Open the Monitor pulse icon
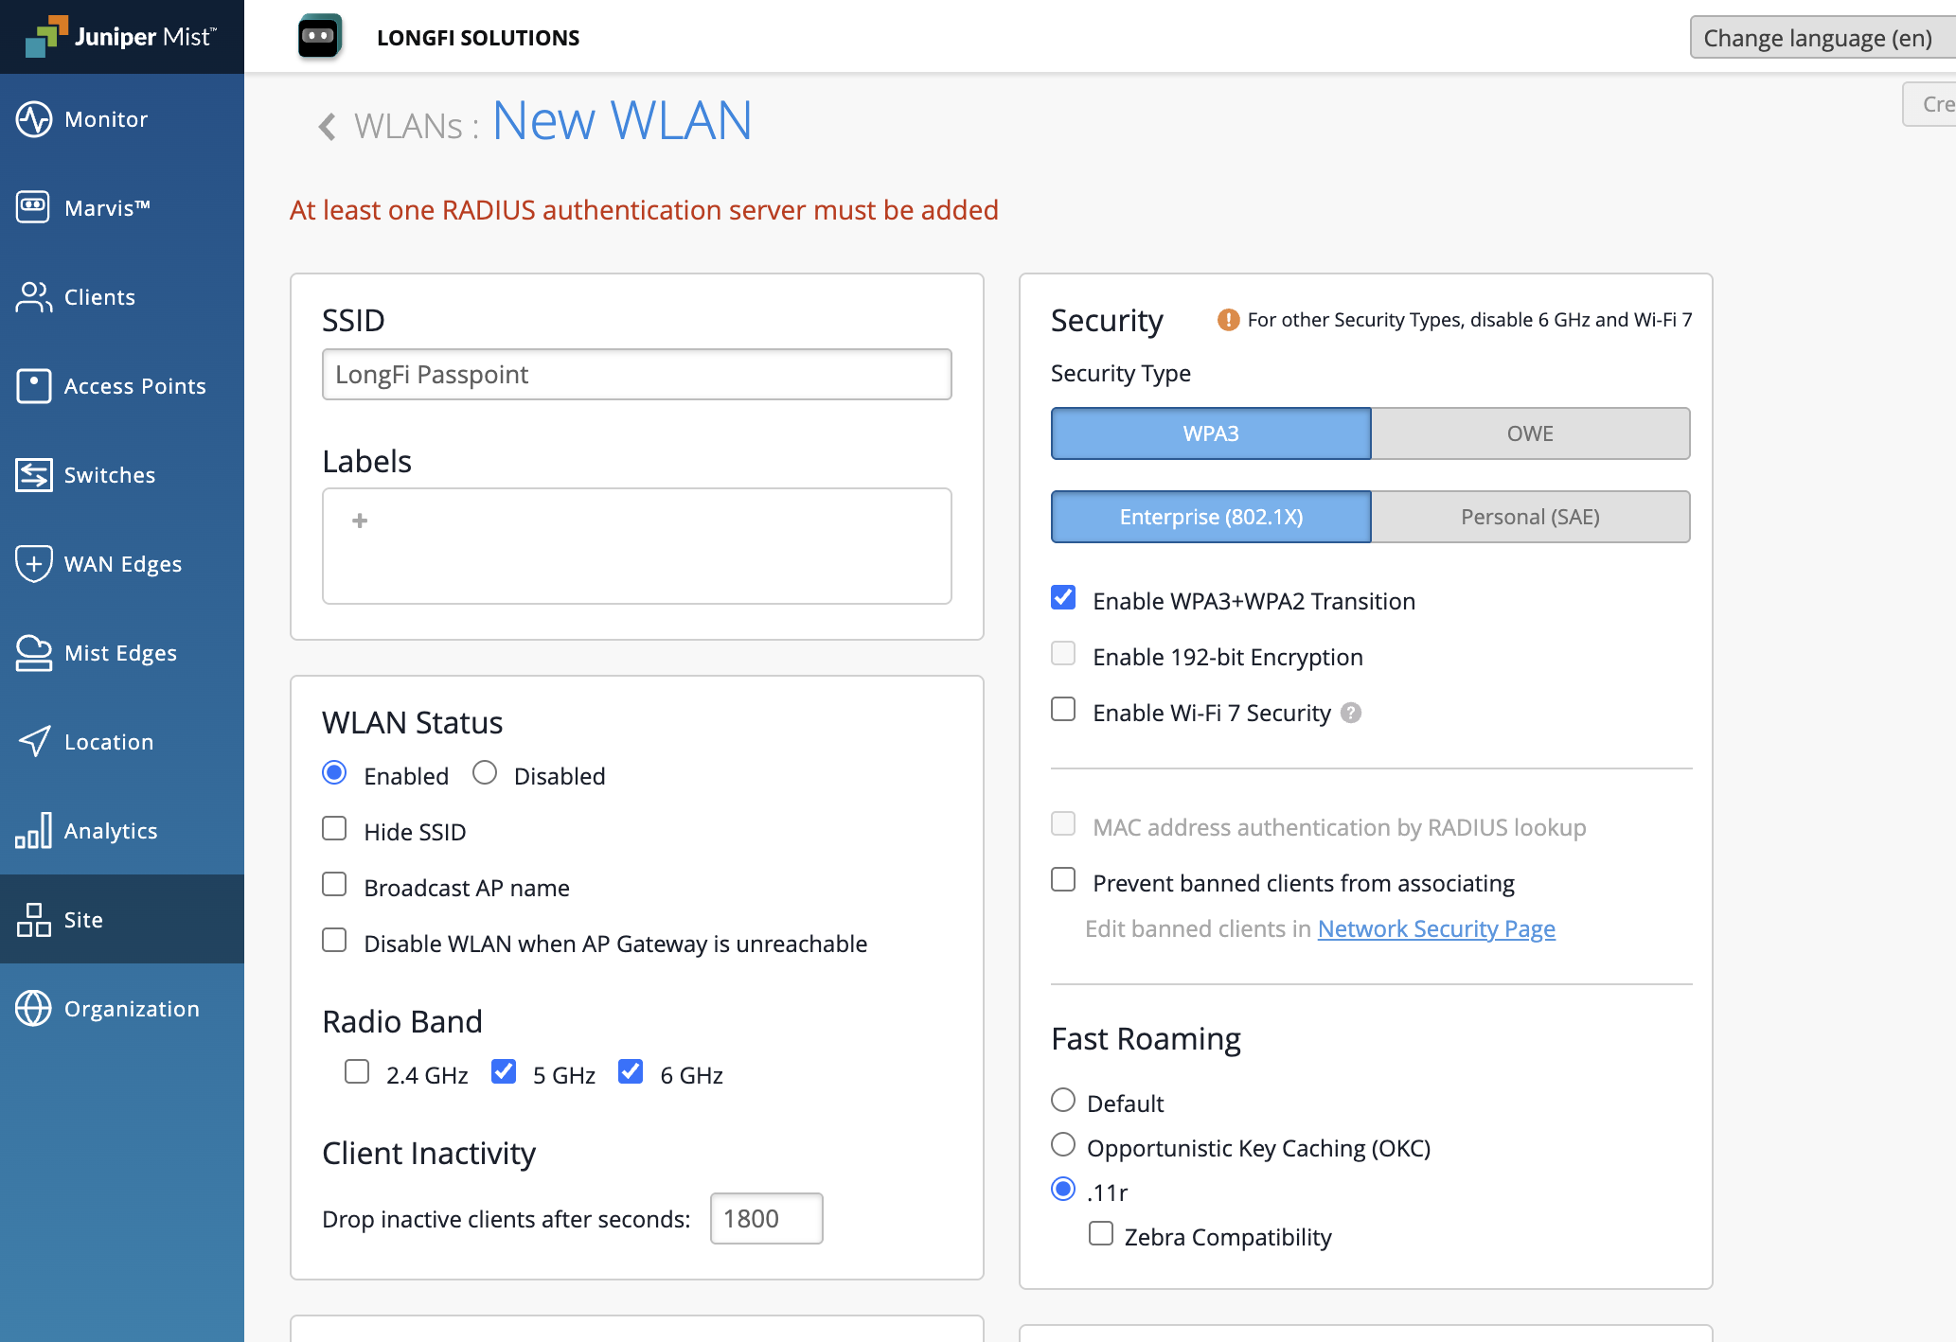This screenshot has width=1956, height=1342. pyautogui.click(x=34, y=119)
